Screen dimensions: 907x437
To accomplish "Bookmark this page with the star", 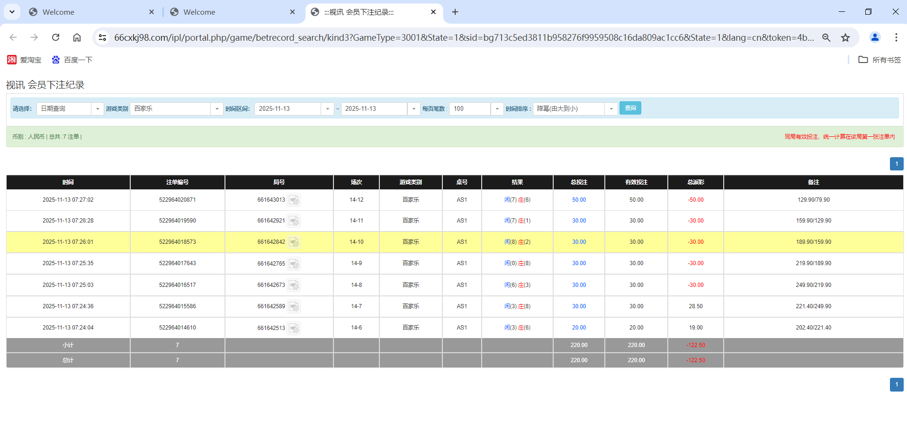I will pos(845,37).
